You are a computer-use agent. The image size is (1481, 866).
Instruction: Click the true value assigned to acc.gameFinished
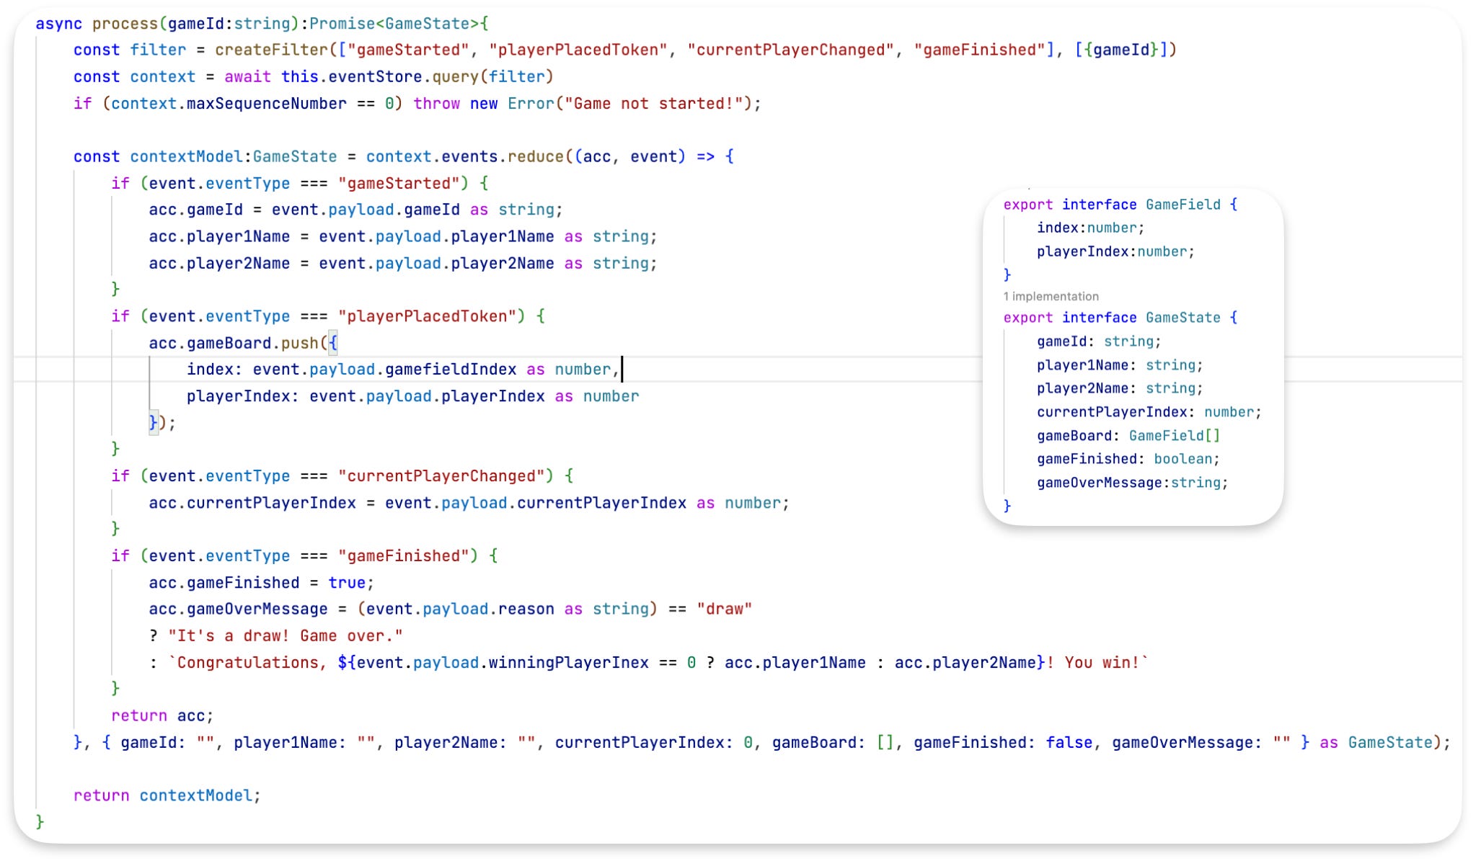tap(347, 583)
